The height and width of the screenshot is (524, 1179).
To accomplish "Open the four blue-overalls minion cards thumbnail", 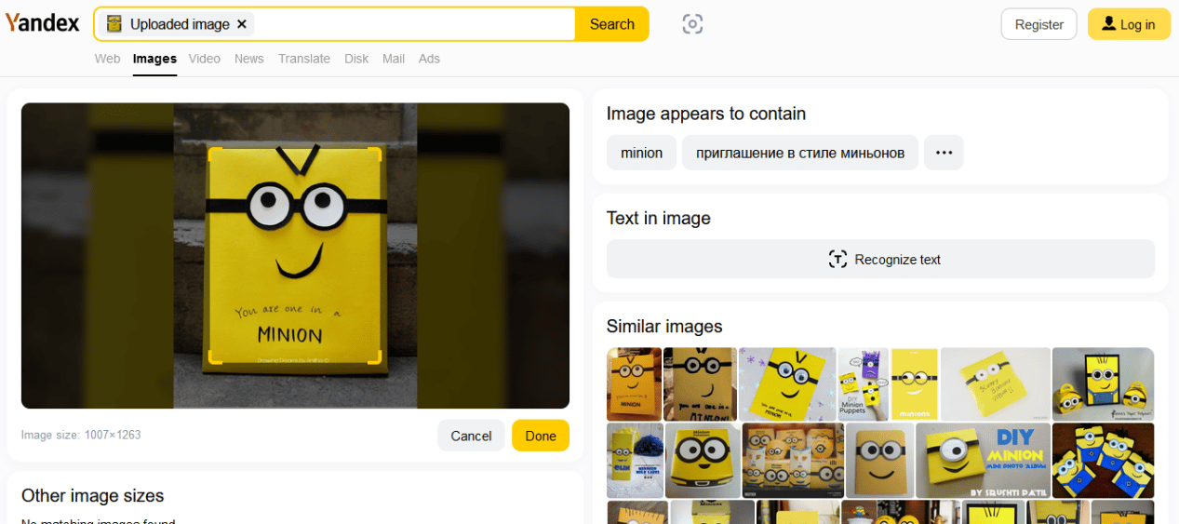I will [1104, 461].
